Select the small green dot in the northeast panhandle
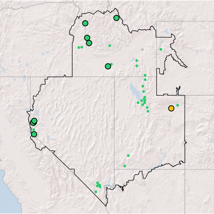The width and height of the screenshot is (214, 214). (161, 49)
